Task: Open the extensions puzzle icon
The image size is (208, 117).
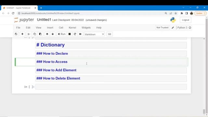Action: pos(182,13)
